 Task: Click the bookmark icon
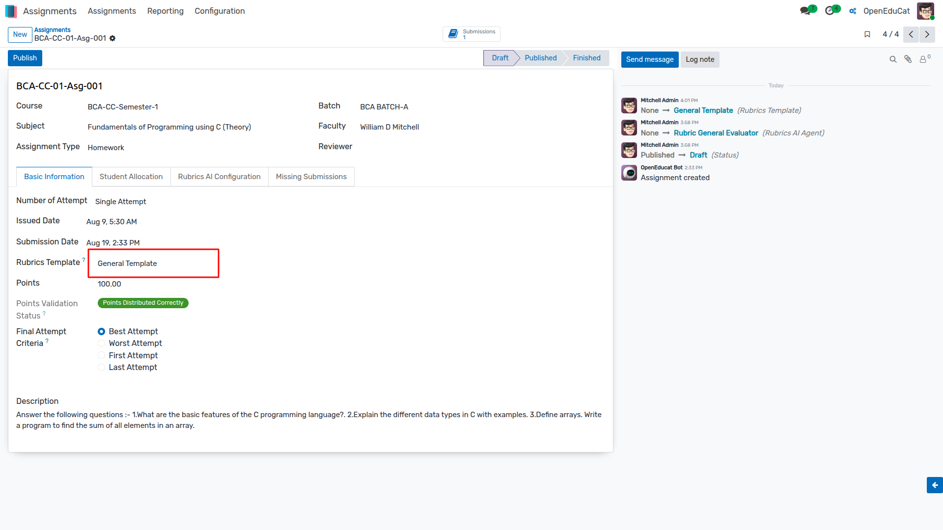pos(867,34)
